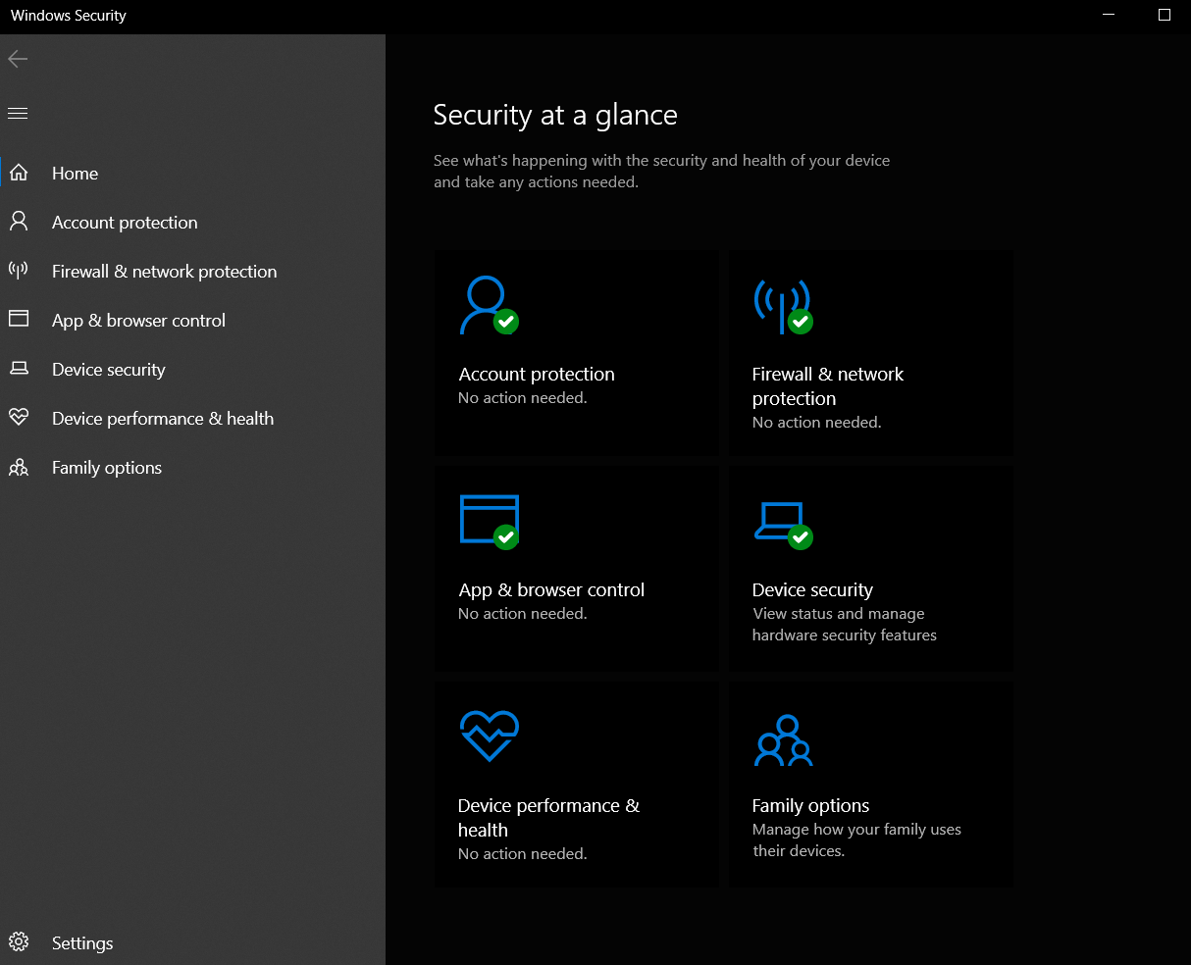Select Home in the sidebar
The width and height of the screenshot is (1191, 965).
(x=192, y=174)
